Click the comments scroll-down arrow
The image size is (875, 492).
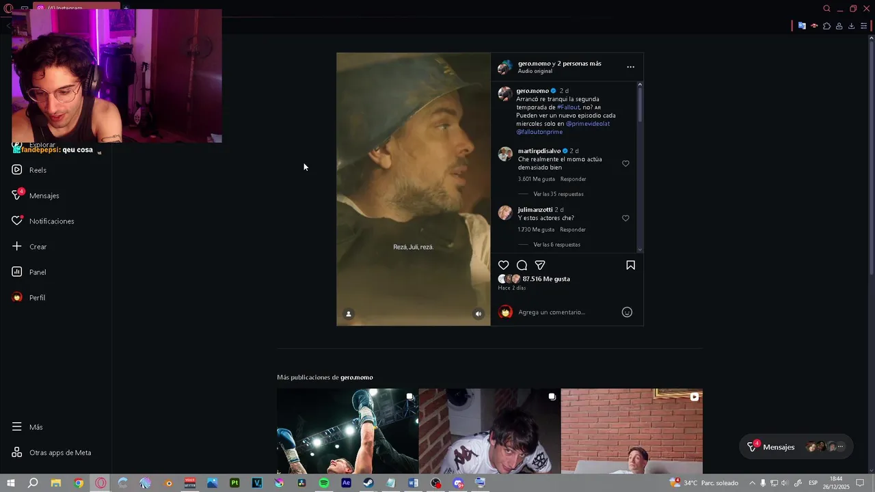(640, 250)
